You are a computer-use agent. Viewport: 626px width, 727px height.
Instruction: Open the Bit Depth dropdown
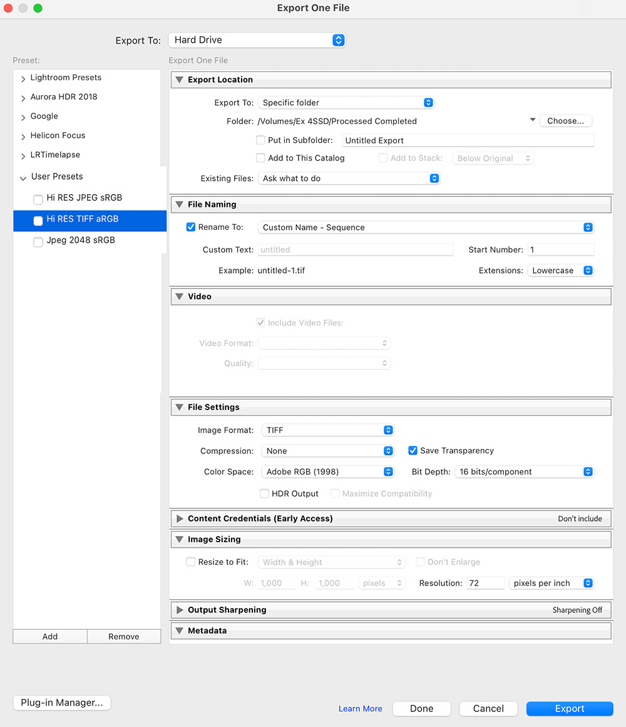524,472
